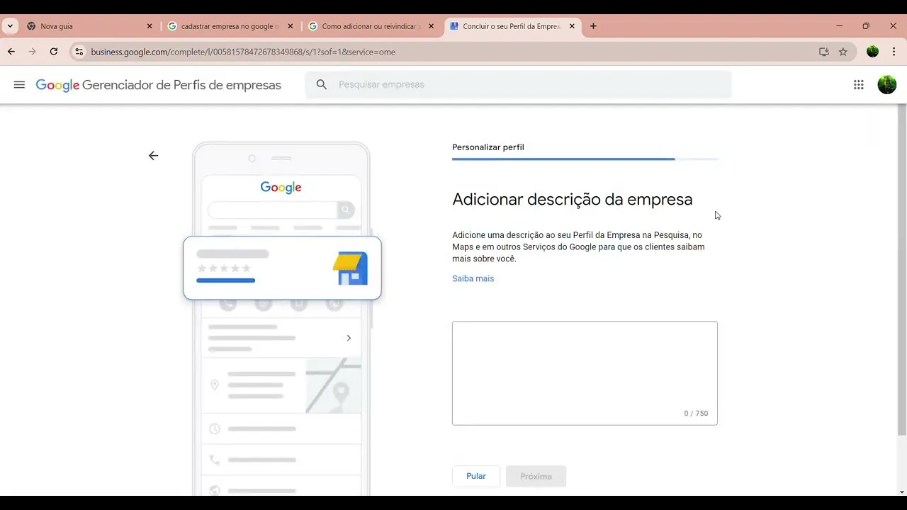Close the cadastrar empresa tab
Screen dimensions: 907x510
pos(290,26)
